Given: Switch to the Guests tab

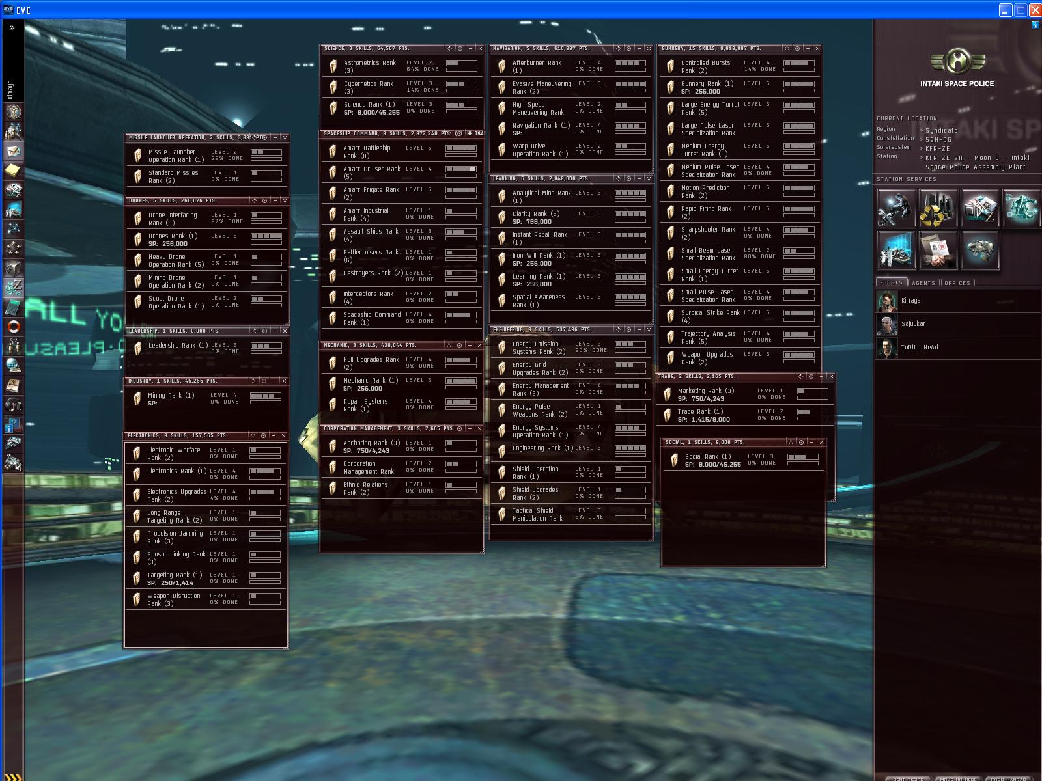Looking at the screenshot, I should [891, 282].
